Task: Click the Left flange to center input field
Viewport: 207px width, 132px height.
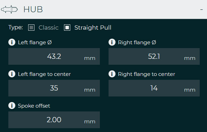Action: (54, 88)
